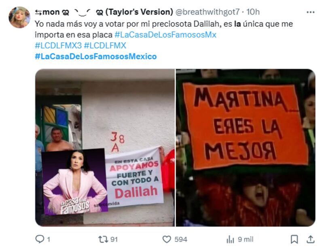Click the reply speech bubble icon

[40, 239]
